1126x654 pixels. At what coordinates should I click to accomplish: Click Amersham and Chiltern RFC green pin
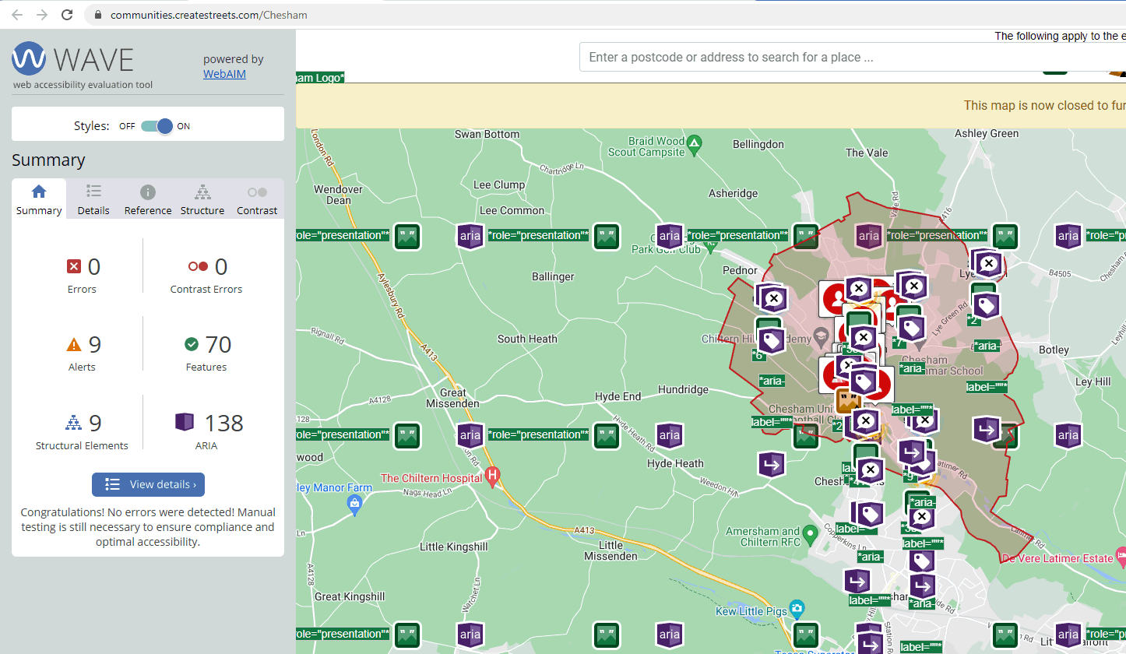point(810,534)
